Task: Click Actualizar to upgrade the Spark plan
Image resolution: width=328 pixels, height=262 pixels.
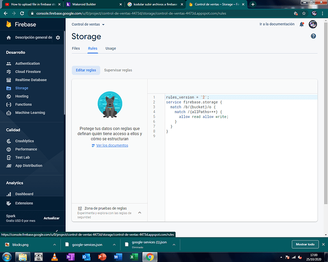Action: pos(51,218)
